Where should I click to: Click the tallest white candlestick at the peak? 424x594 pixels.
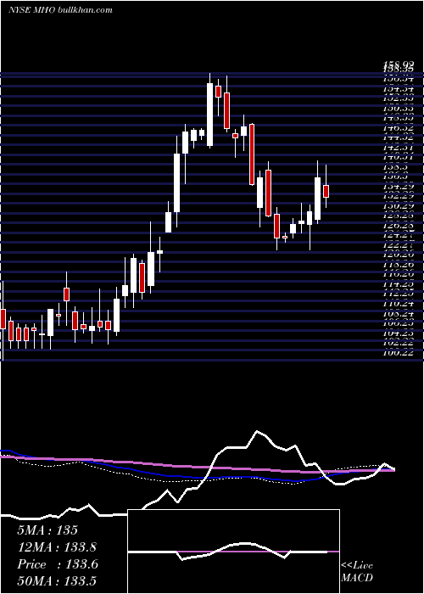209,115
